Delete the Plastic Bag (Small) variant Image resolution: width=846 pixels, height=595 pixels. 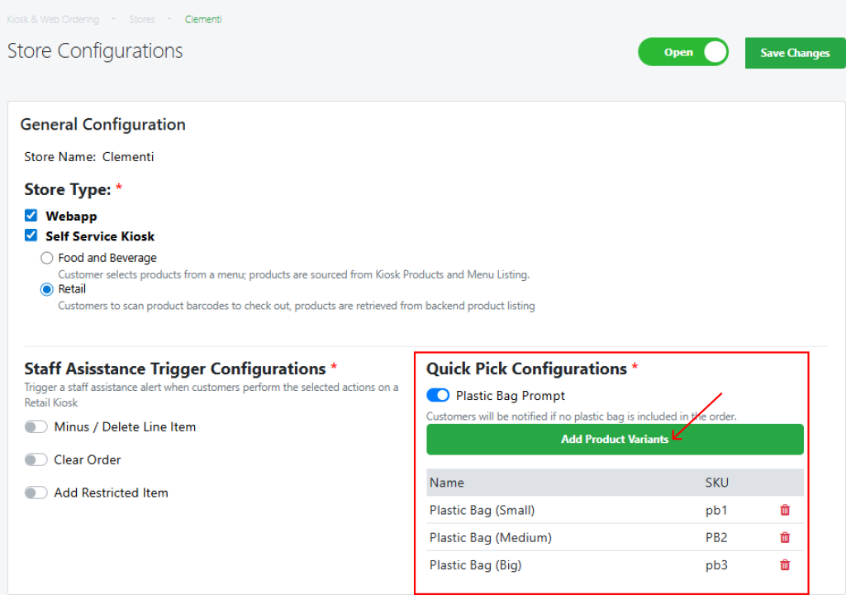tap(785, 510)
